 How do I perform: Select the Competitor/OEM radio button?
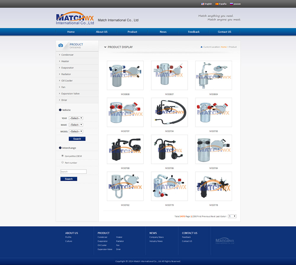(x=62, y=156)
